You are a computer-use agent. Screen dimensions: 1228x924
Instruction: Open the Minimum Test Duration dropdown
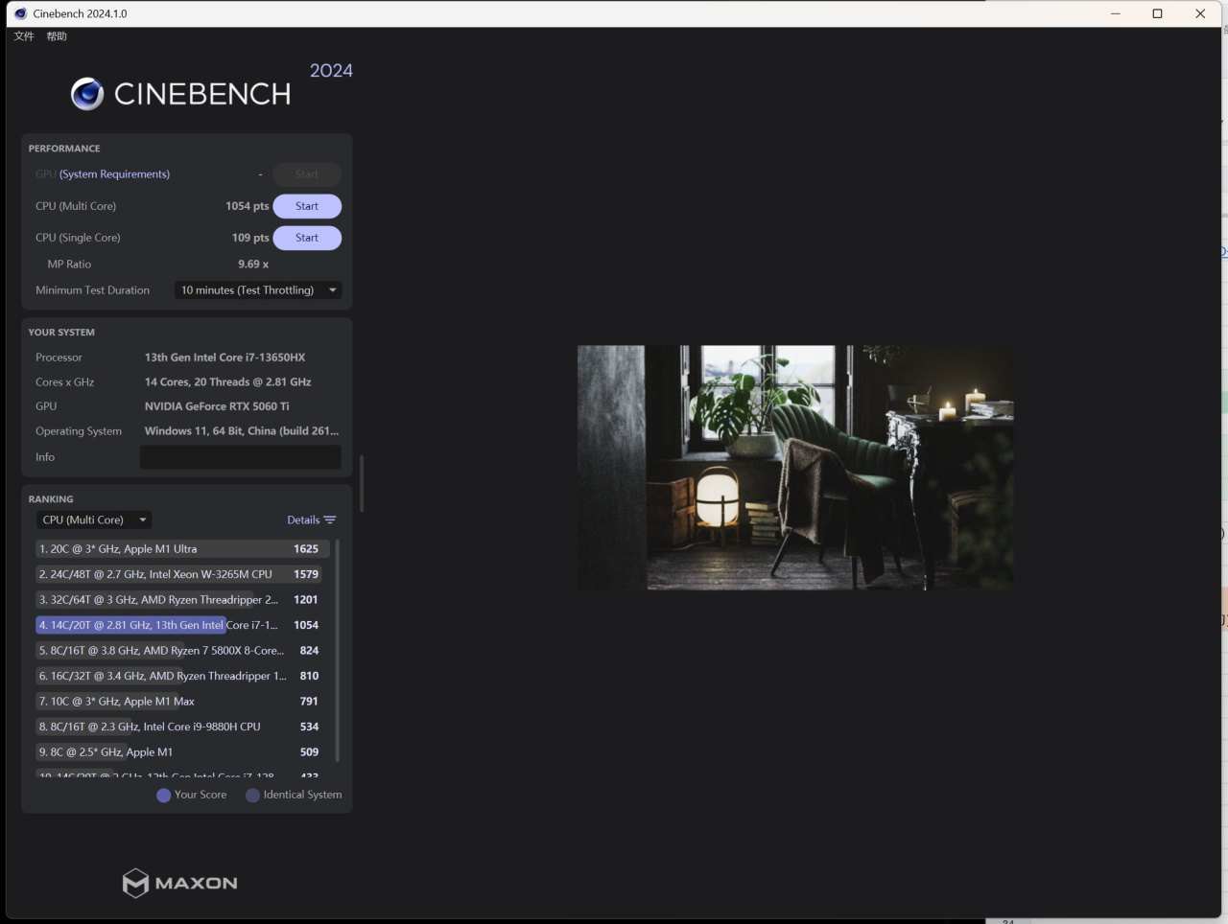pos(258,290)
